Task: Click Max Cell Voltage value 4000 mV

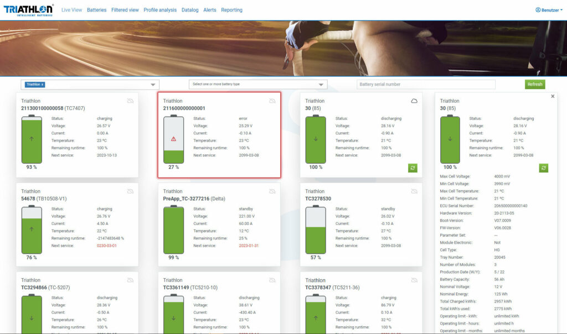Action: click(x=502, y=176)
